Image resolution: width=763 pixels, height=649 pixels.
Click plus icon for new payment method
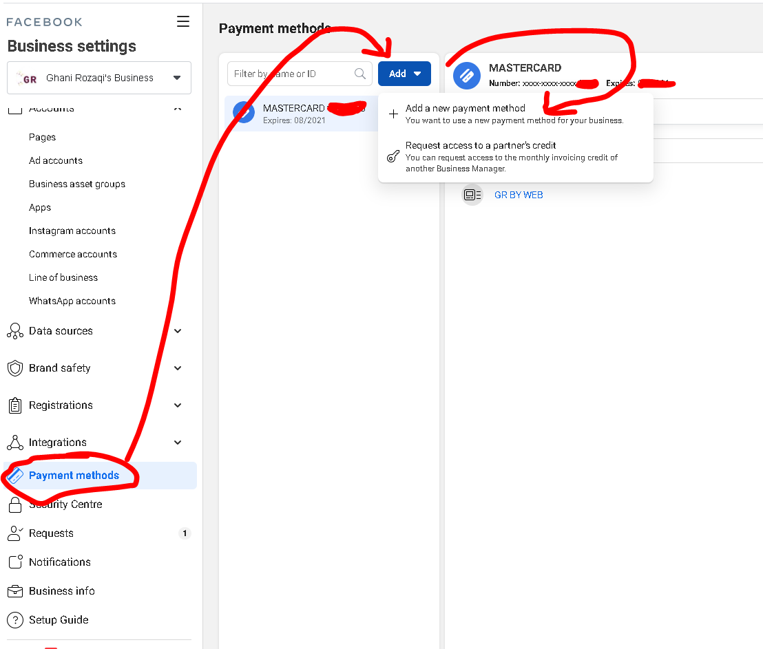tap(393, 114)
